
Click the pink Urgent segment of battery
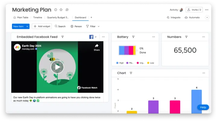[131, 50]
